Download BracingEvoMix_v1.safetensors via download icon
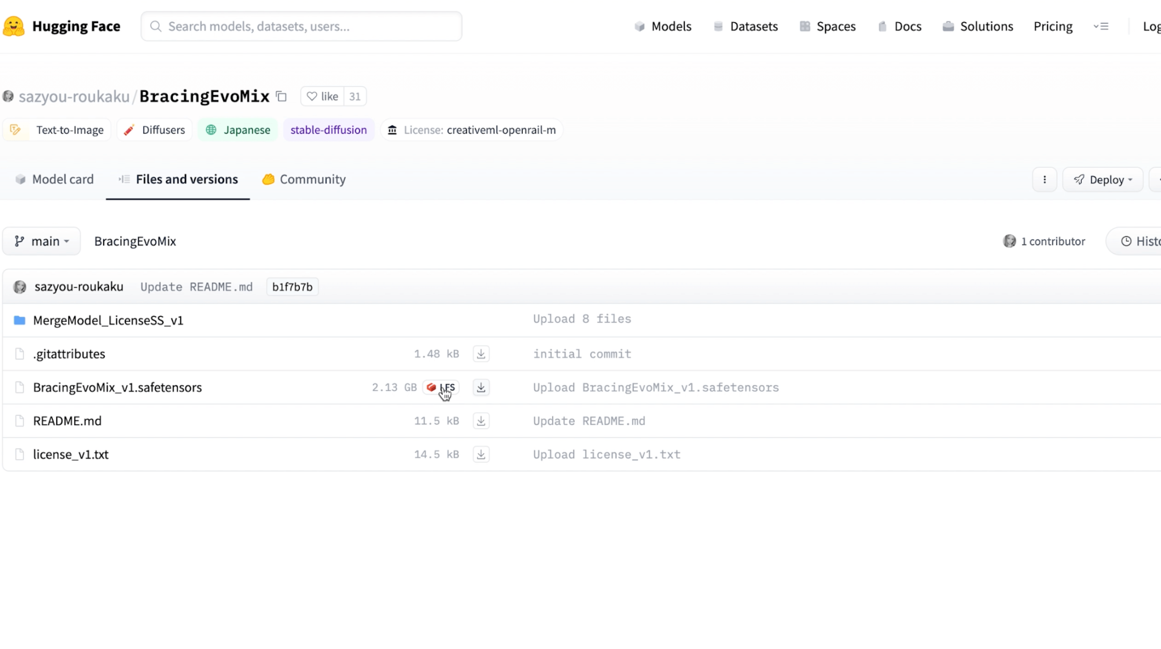This screenshot has height=649, width=1161. coord(481,387)
